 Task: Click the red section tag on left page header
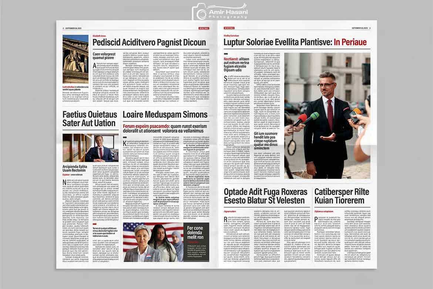204,28
